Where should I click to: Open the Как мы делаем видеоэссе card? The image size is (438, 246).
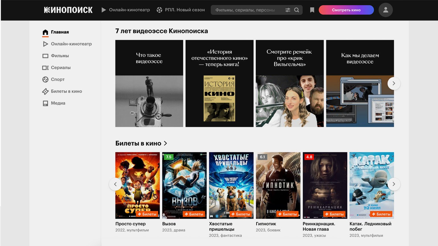[x=360, y=84]
